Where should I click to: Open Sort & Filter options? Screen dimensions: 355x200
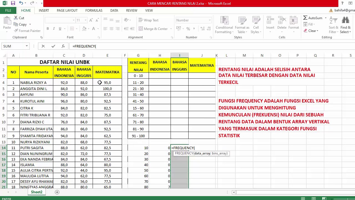click(333, 25)
